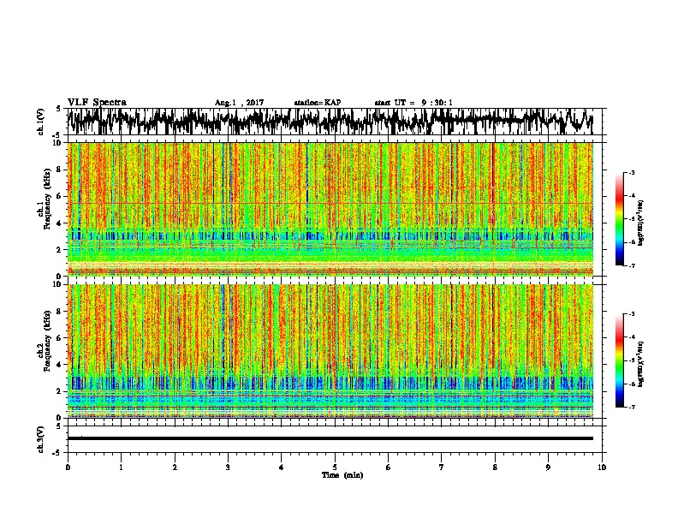The image size is (678, 524).
Task: Click the 'station=KAP' header label
Action: 318,103
